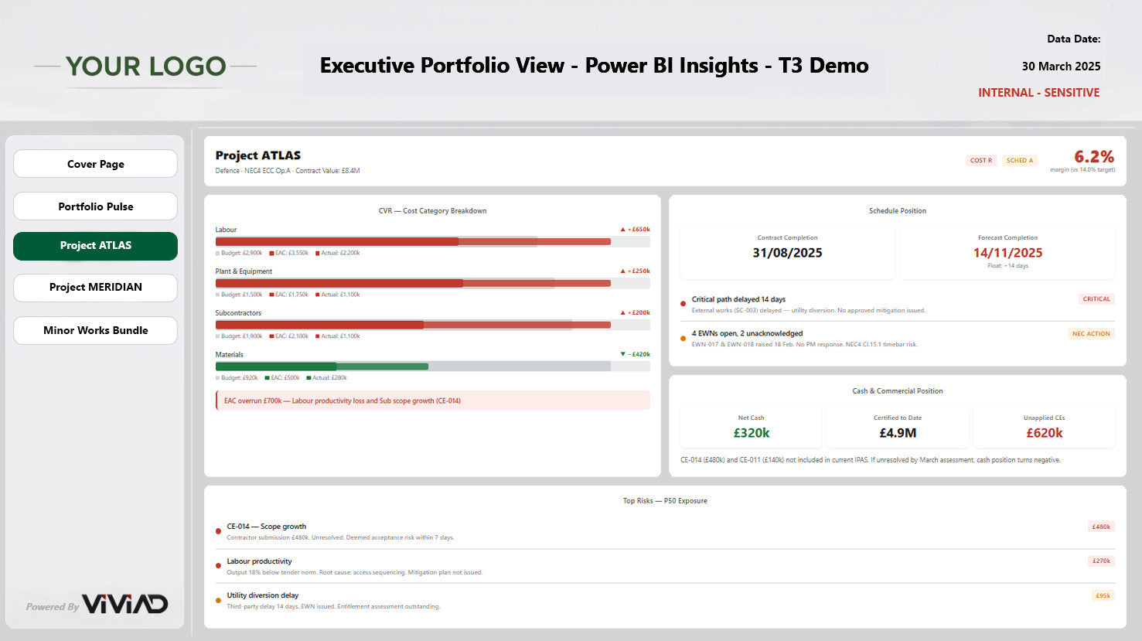Image resolution: width=1142 pixels, height=641 pixels.
Task: Go to the Portfolio Pulse page
Action: click(95, 206)
